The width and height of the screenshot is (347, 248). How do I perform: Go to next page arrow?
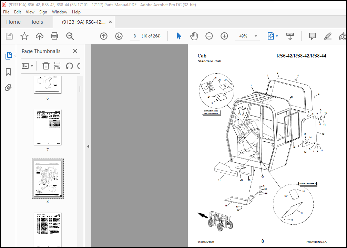pos(119,36)
